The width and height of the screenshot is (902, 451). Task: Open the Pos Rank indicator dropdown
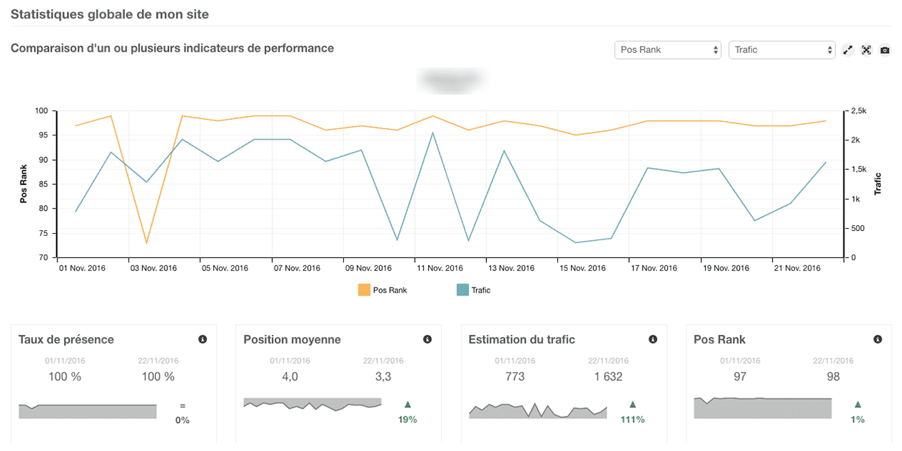point(668,49)
